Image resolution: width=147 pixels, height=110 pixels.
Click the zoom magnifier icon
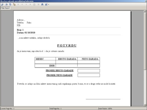[x=46, y=5]
